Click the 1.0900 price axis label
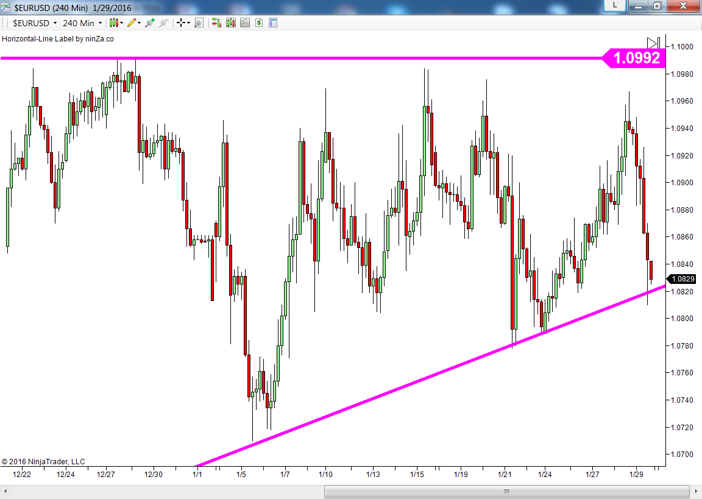Image resolution: width=702 pixels, height=499 pixels. click(x=682, y=183)
